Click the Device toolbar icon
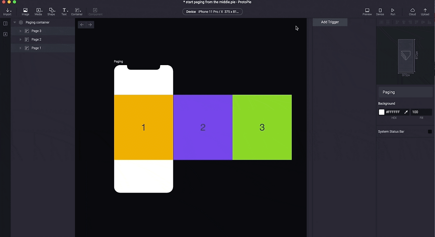 tap(380, 12)
